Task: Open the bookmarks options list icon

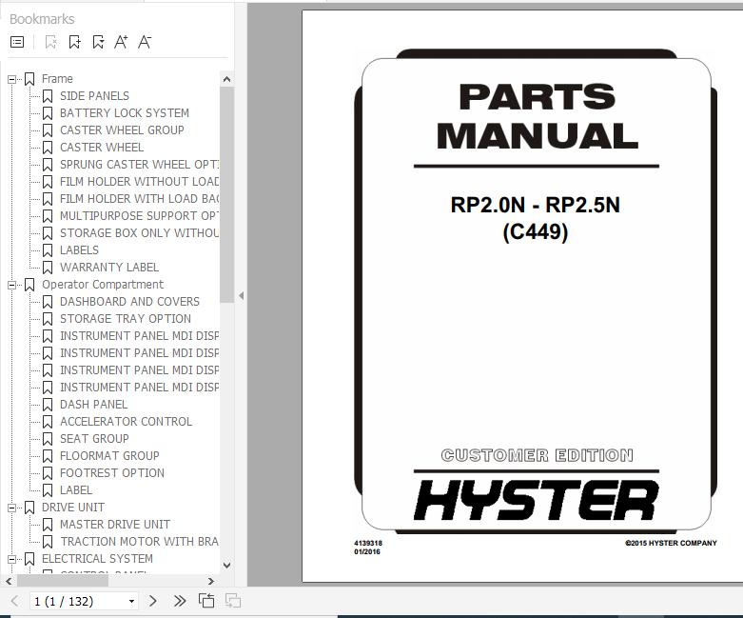Action: (x=17, y=42)
